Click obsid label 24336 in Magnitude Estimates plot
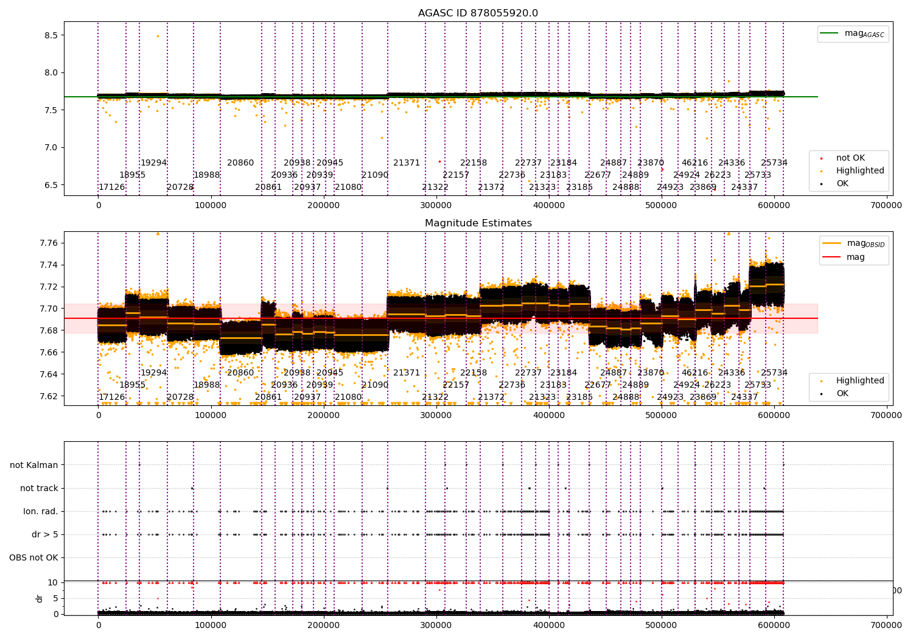 point(732,372)
